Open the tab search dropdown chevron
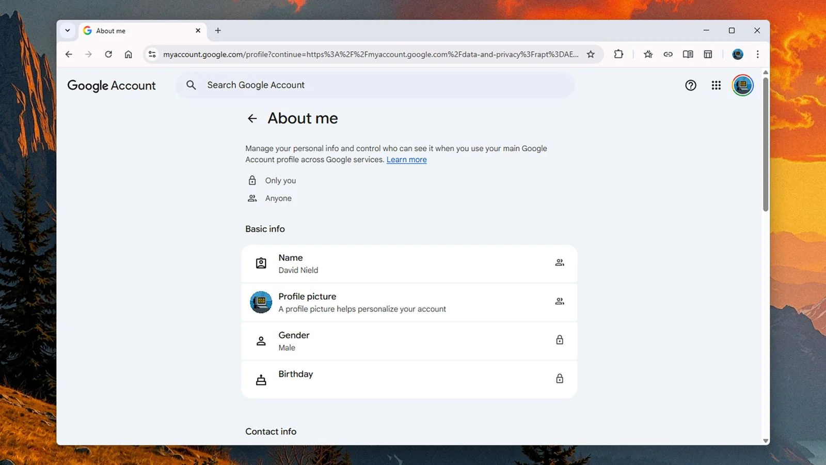The image size is (826, 465). tap(68, 30)
